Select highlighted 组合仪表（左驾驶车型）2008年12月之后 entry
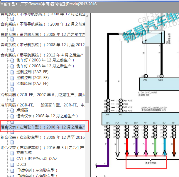Screen dimensions: 179x177 tap(43, 127)
